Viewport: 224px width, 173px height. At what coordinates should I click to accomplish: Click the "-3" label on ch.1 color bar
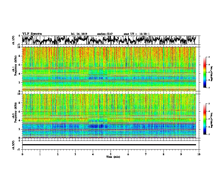(208, 57)
